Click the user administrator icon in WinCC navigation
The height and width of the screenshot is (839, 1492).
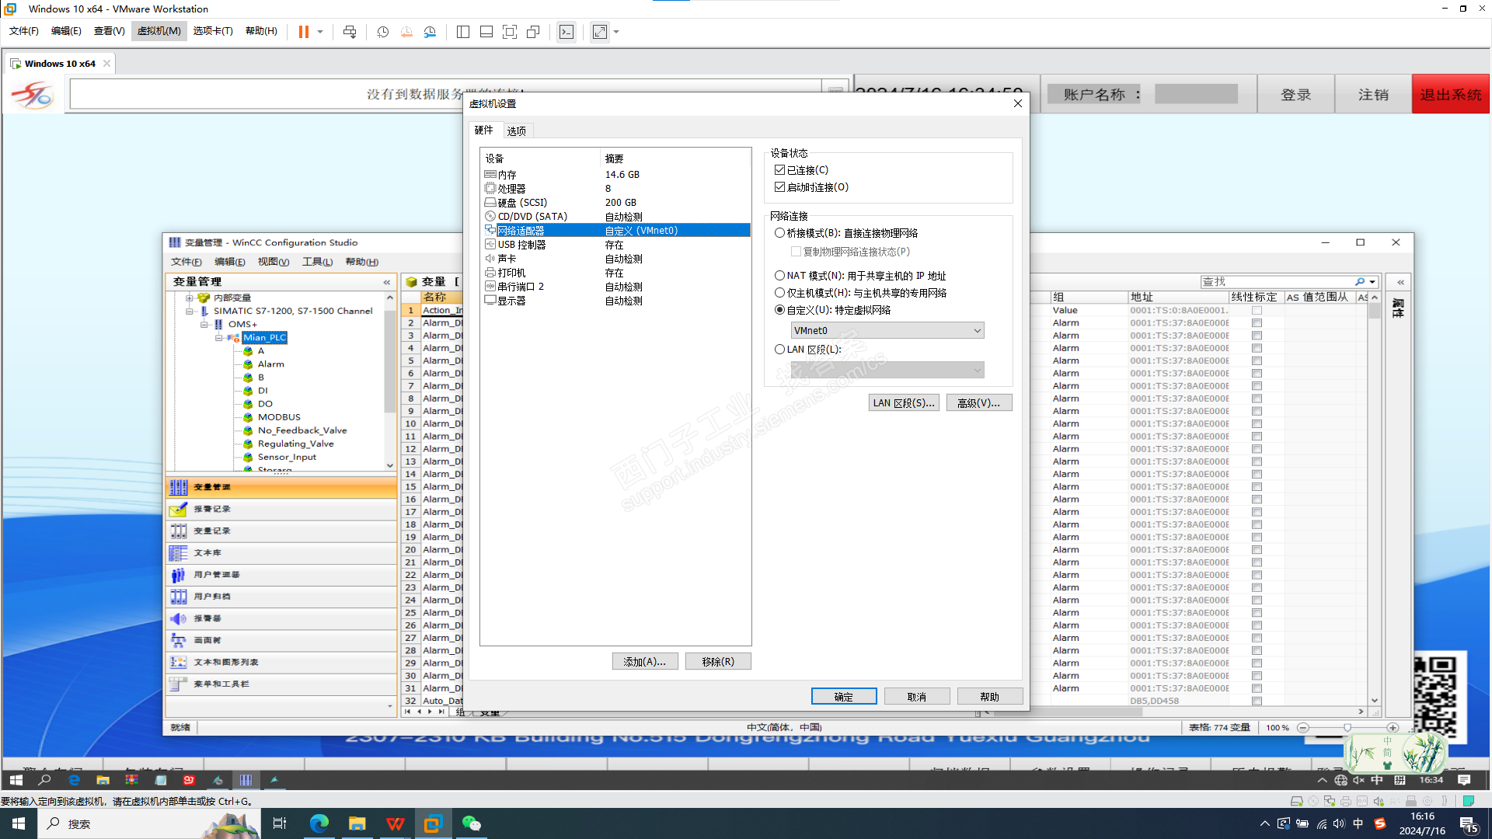pos(178,575)
